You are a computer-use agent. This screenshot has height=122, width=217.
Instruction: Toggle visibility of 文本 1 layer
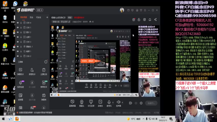coord(18,28)
